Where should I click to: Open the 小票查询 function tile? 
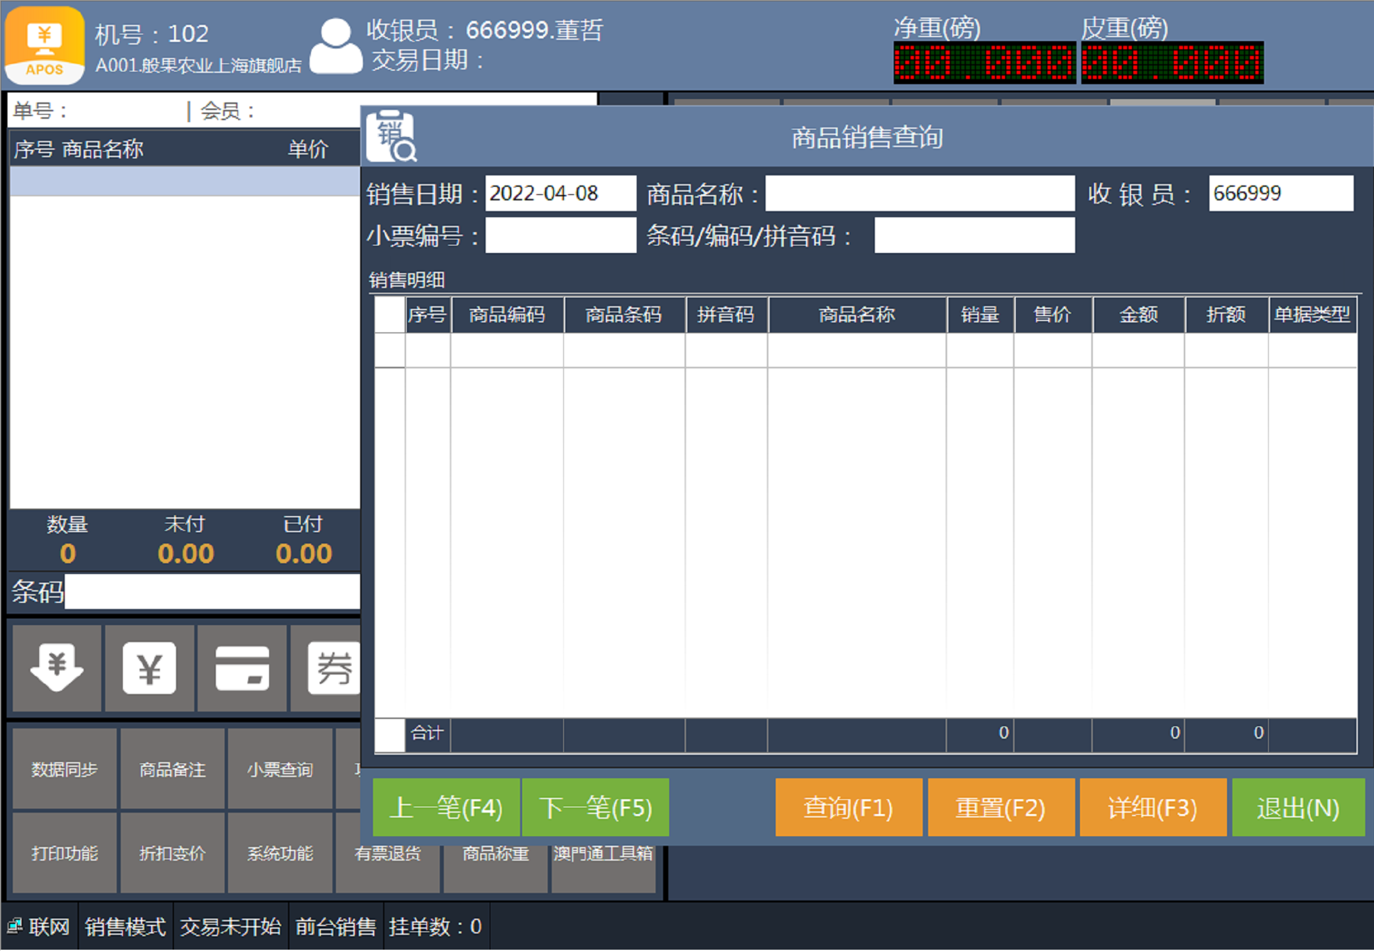point(280,769)
